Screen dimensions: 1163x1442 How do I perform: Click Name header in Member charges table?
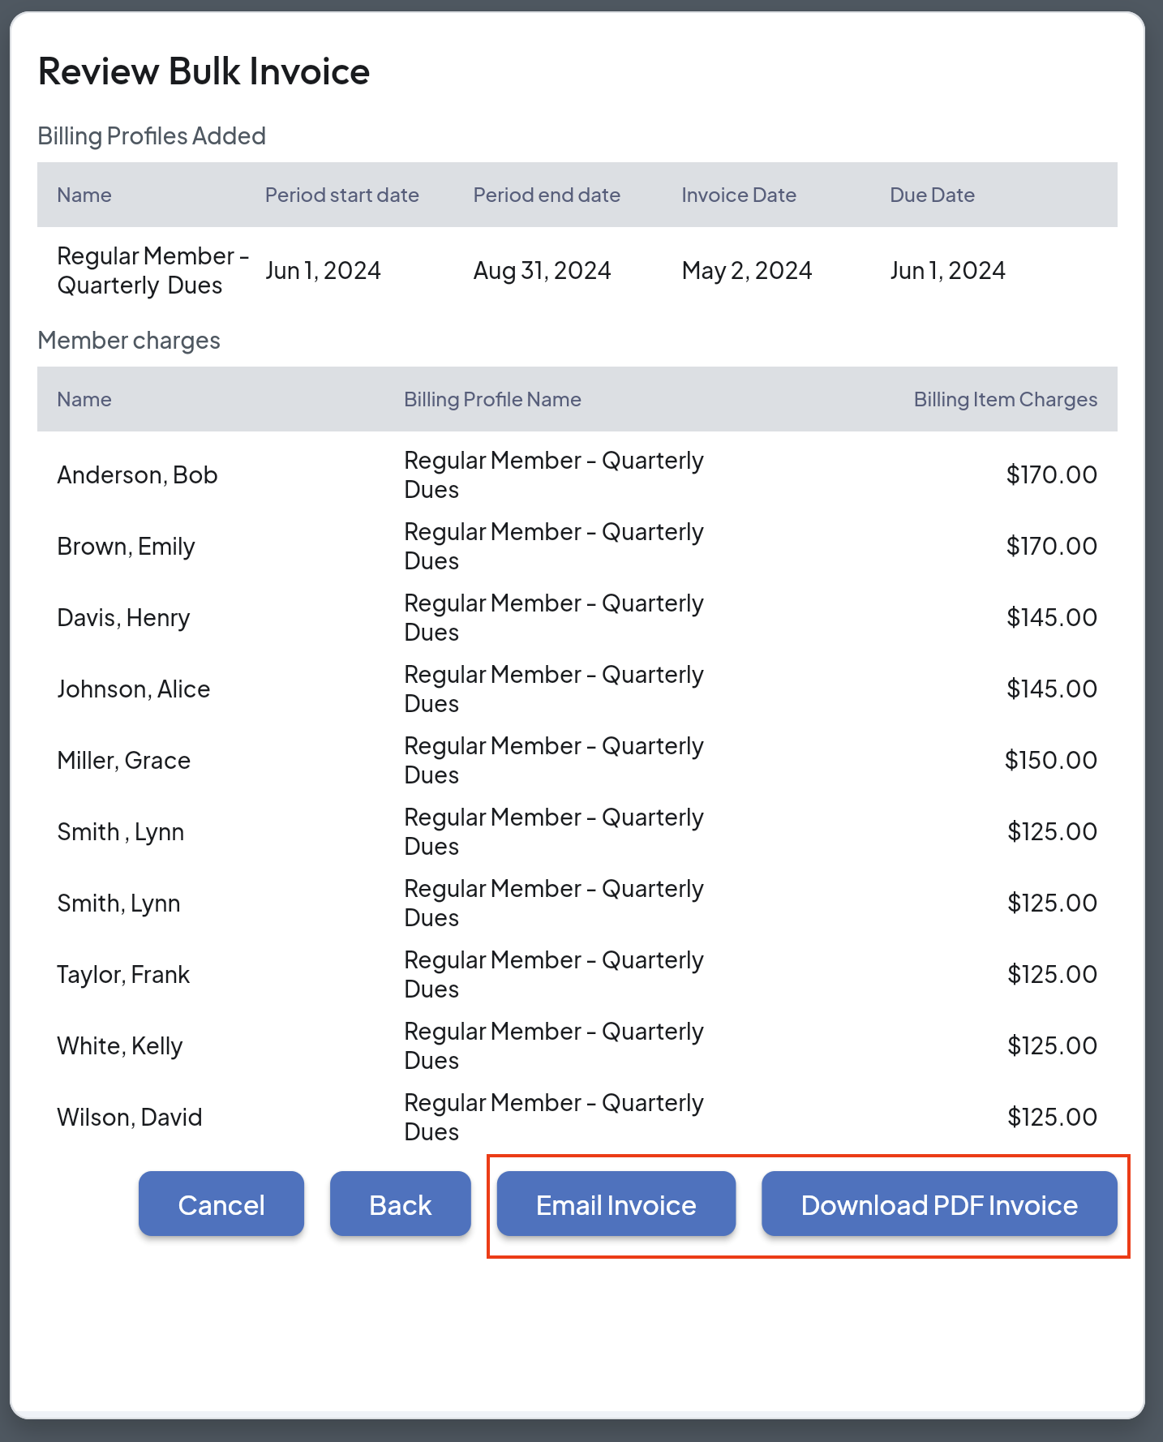point(84,399)
